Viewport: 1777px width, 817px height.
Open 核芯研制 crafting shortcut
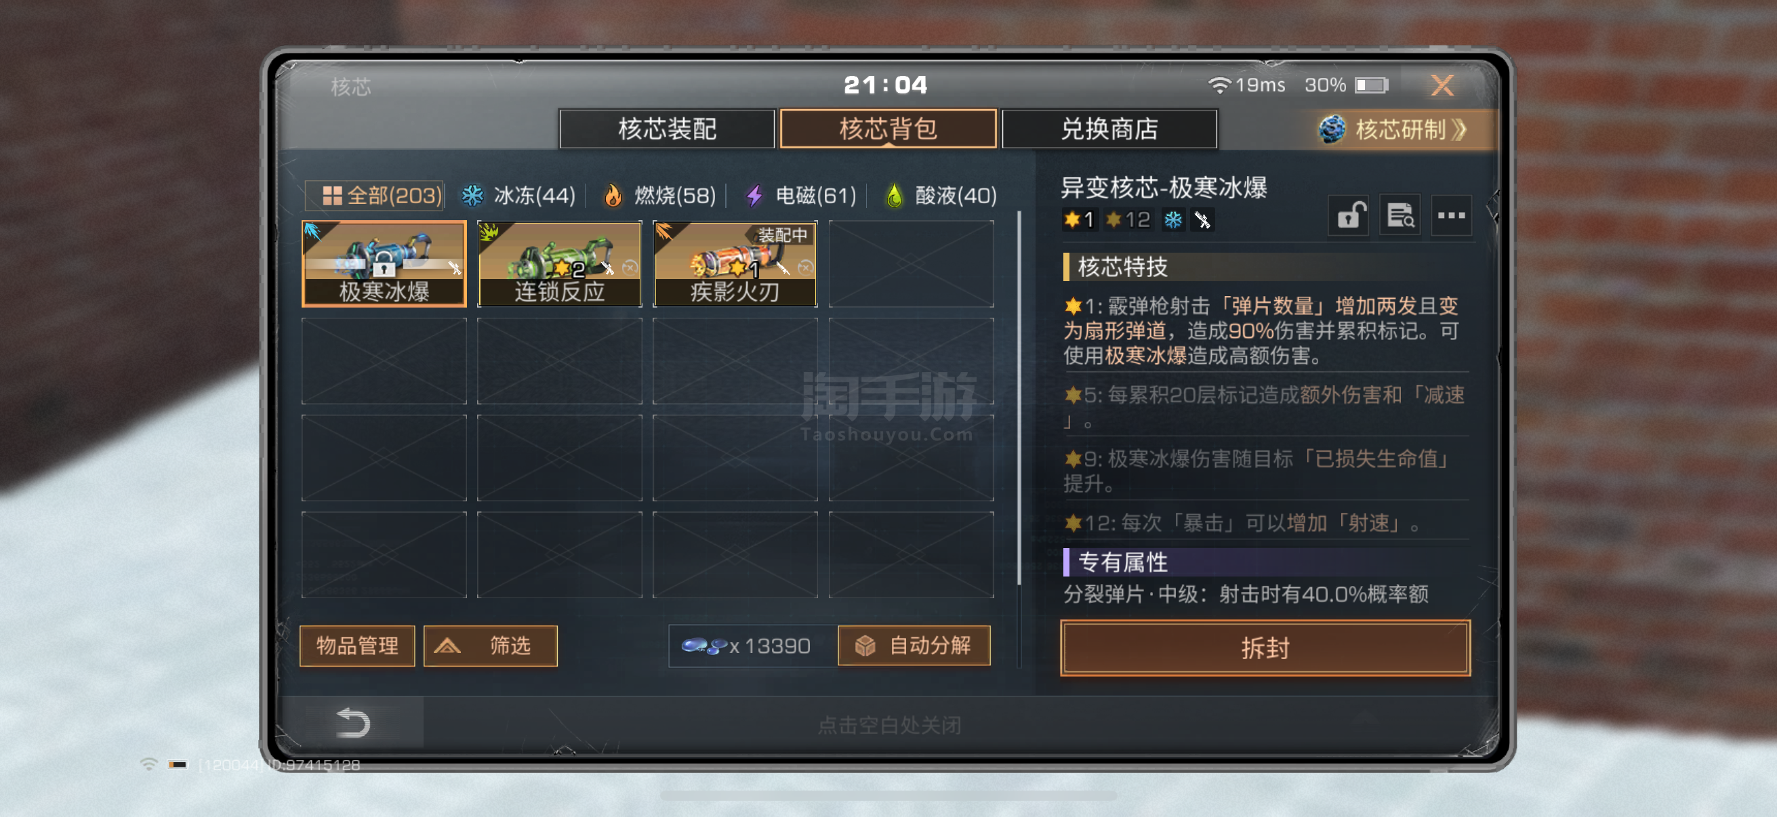click(1395, 129)
